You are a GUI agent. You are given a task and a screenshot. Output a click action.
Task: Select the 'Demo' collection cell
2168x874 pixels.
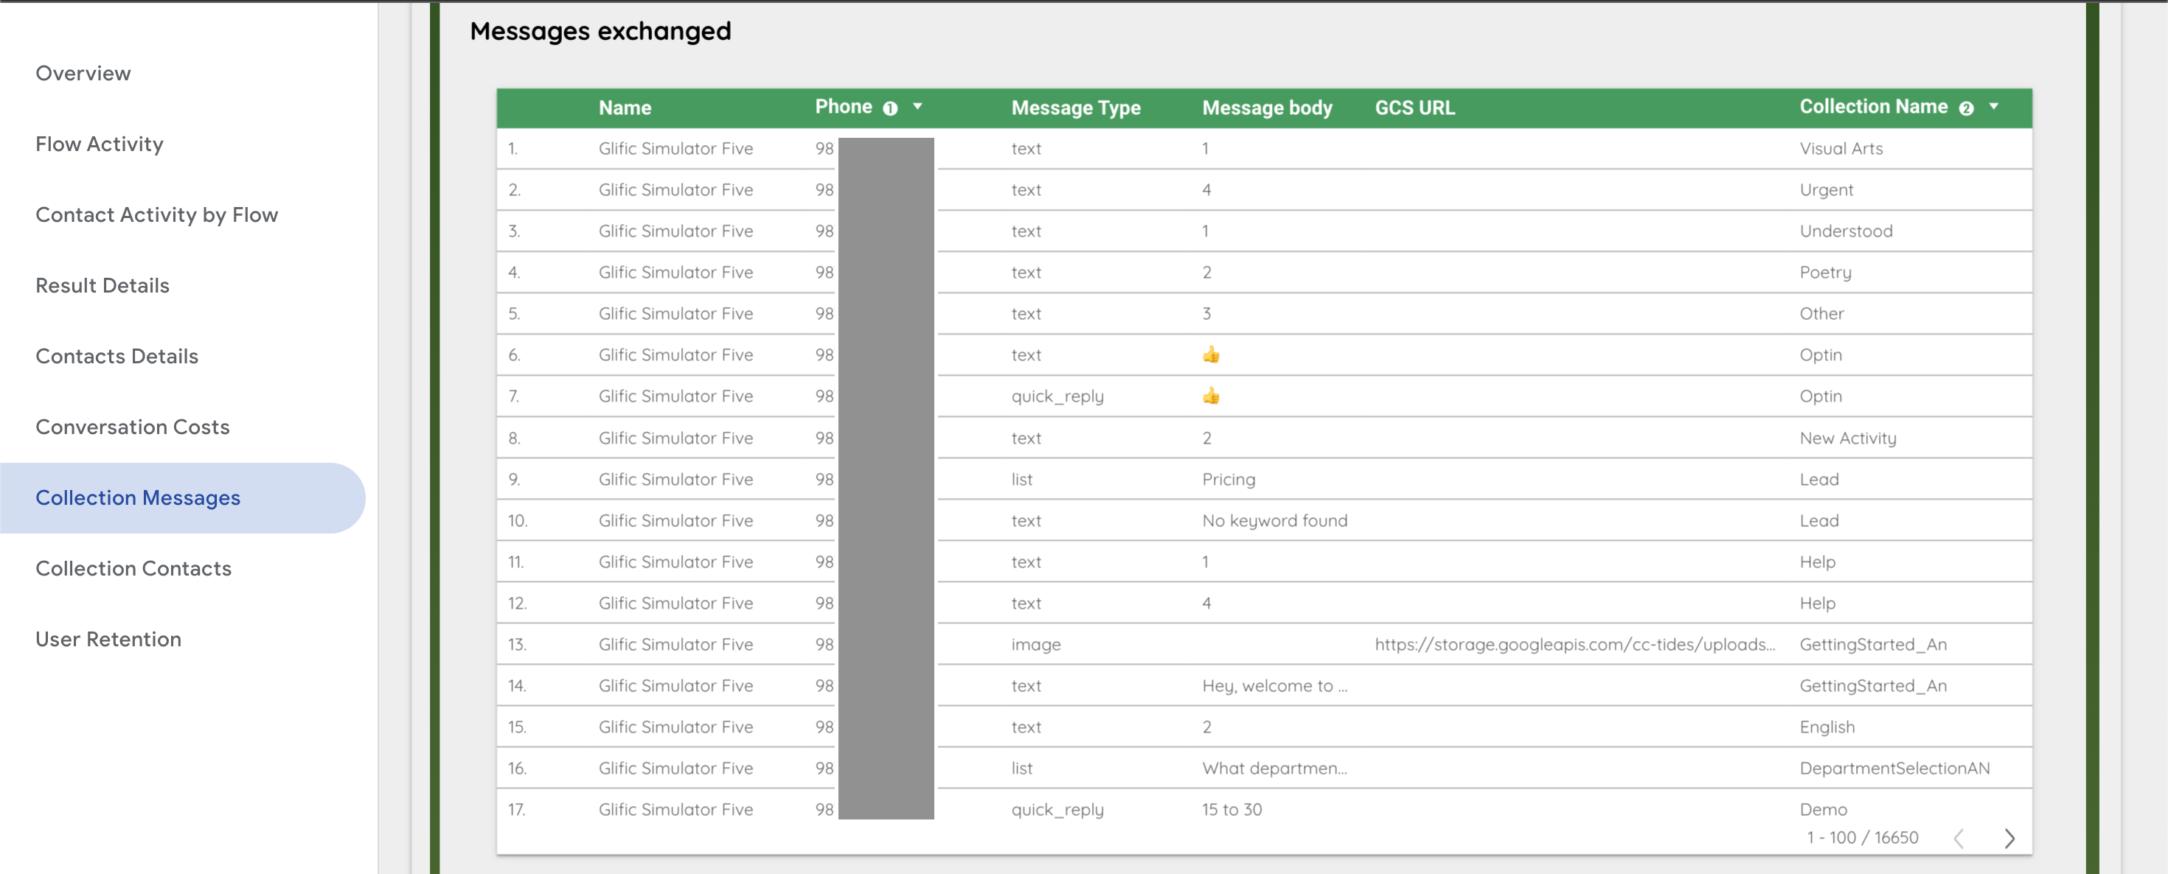coord(1823,809)
